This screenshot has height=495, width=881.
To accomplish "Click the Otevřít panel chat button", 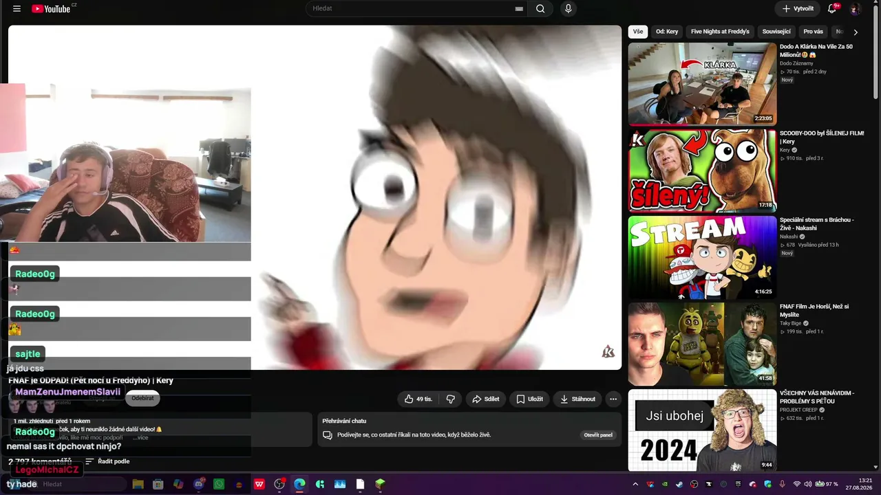I will pos(598,435).
